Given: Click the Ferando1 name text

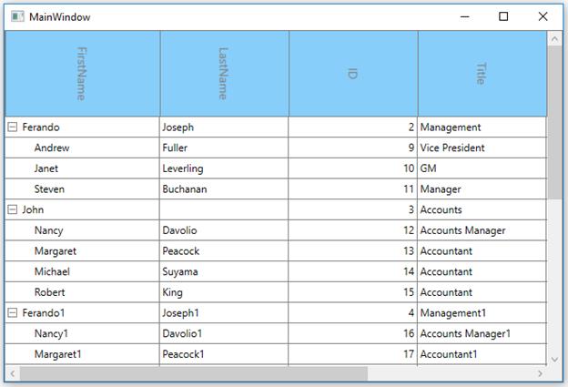Looking at the screenshot, I should (x=44, y=313).
